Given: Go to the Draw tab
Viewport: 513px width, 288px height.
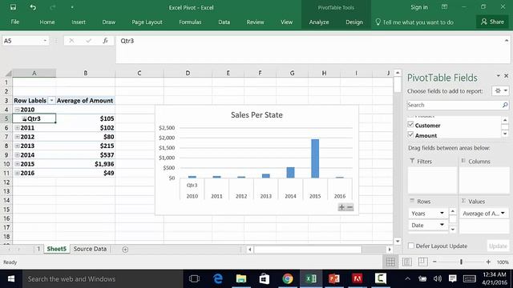Looking at the screenshot, I should click(x=109, y=22).
